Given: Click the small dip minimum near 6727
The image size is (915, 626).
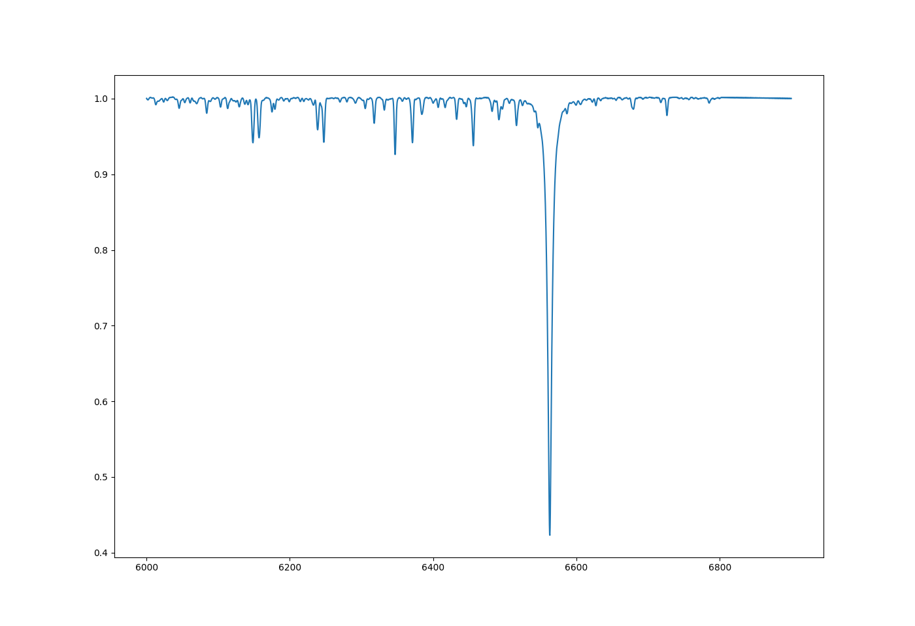Looking at the screenshot, I should pyautogui.click(x=667, y=115).
